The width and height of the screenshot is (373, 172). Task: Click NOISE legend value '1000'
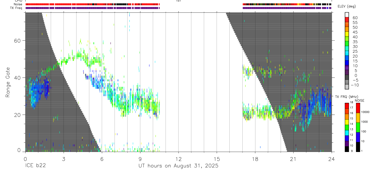(x=364, y=122)
